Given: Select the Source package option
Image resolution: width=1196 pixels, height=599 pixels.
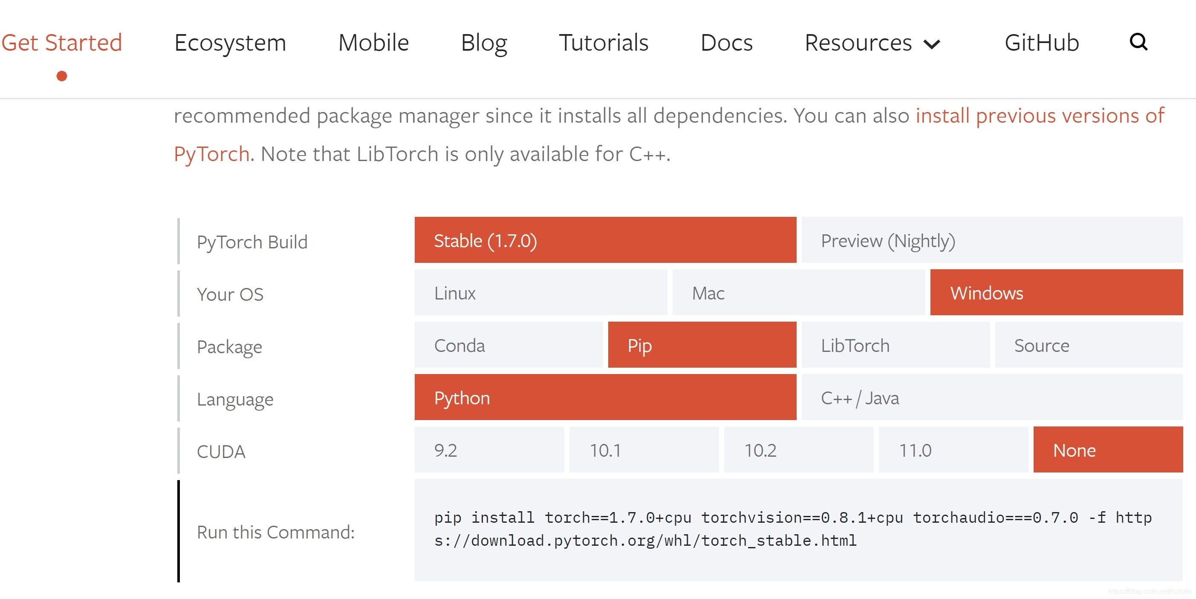Looking at the screenshot, I should coord(1088,345).
